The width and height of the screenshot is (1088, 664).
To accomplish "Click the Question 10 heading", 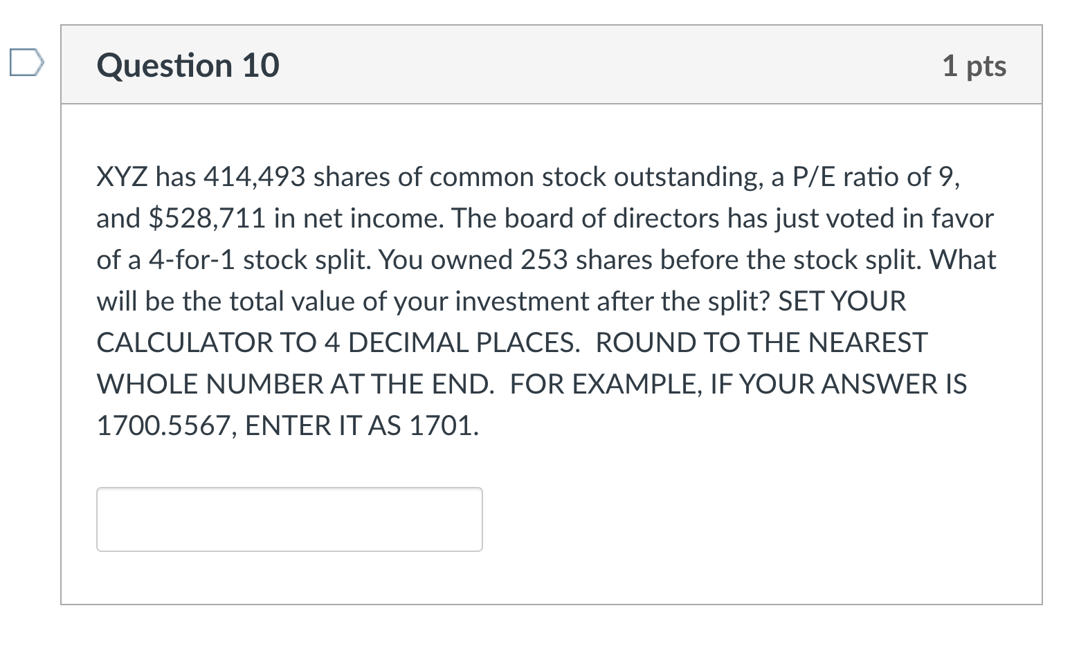I will [x=188, y=66].
